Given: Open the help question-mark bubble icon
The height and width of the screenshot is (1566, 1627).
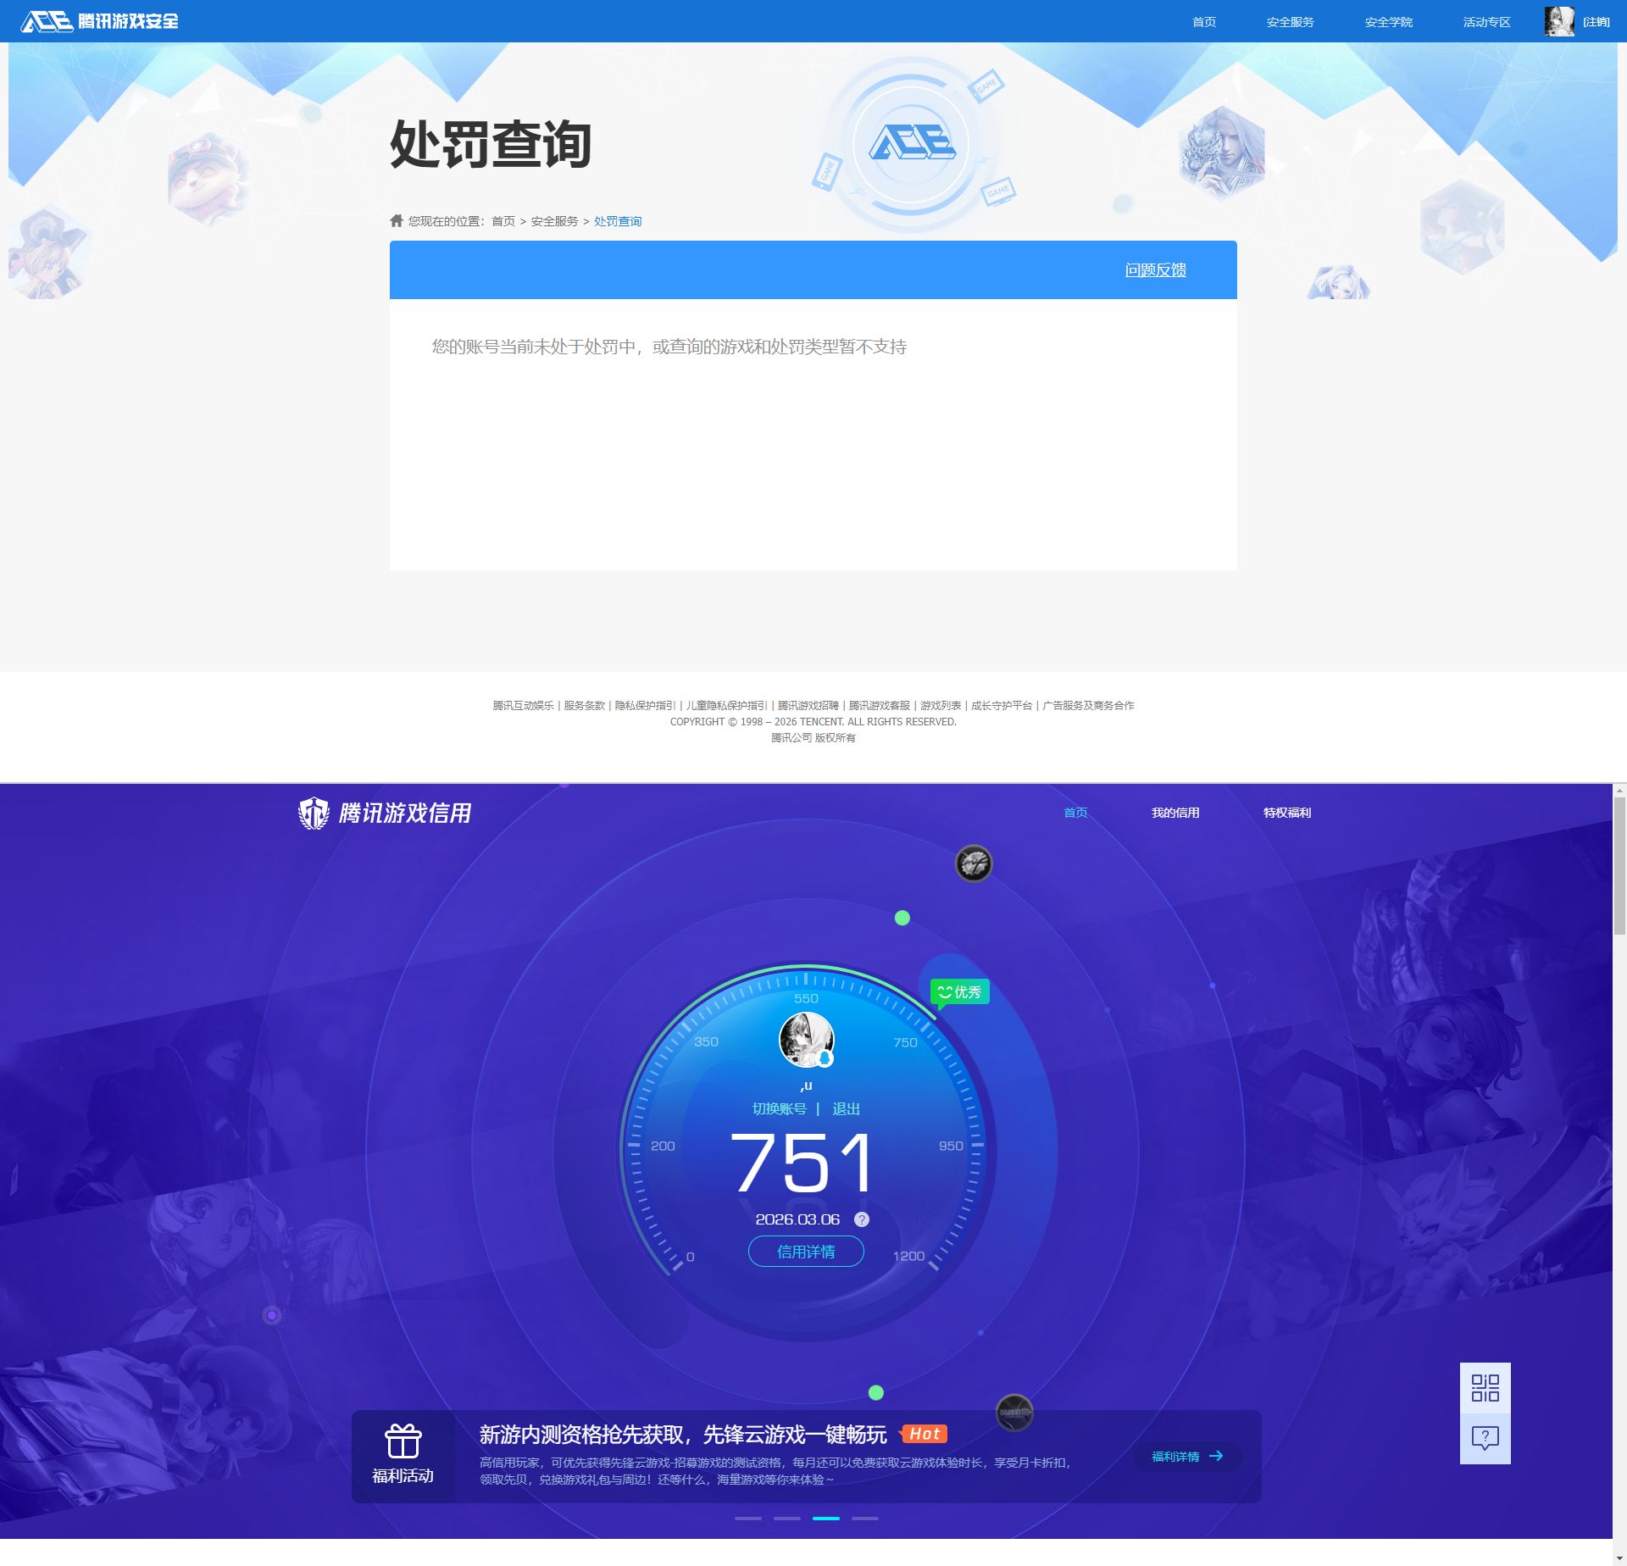Looking at the screenshot, I should [x=1485, y=1438].
